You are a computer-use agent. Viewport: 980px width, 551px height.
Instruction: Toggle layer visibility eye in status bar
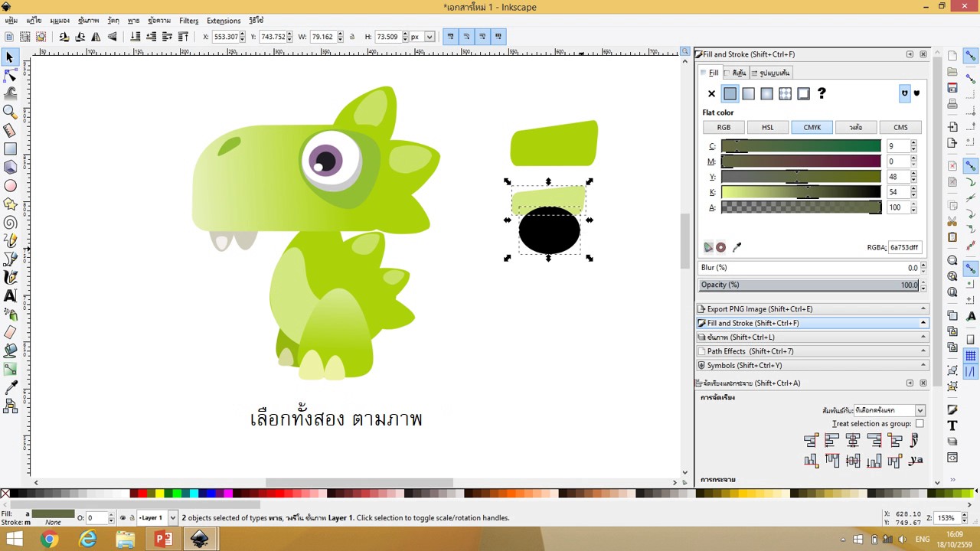pos(122,518)
